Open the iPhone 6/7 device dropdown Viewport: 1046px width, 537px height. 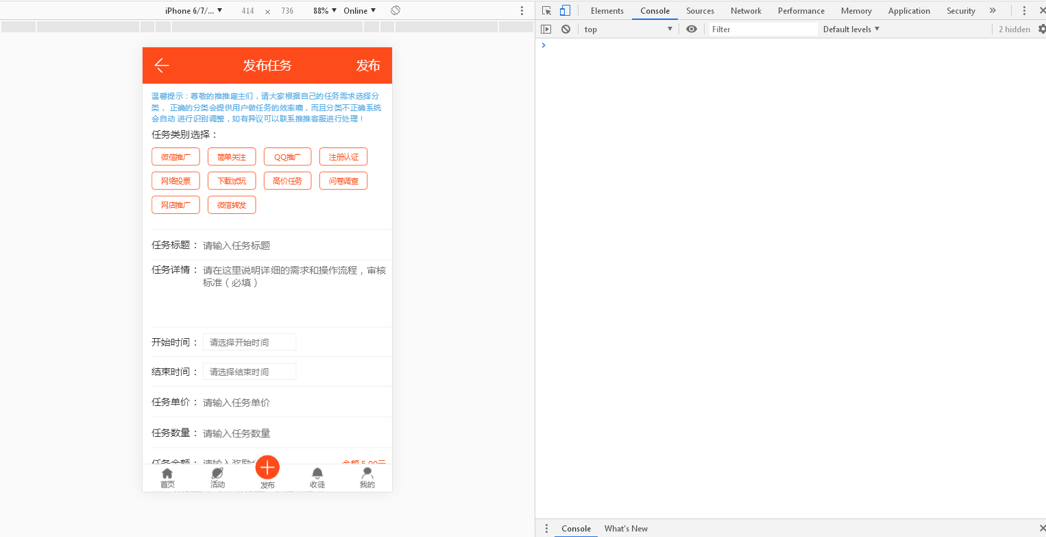click(x=194, y=10)
